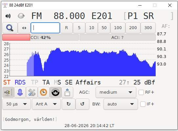The height and width of the screenshot is (131, 178).
Task: Enable the RF+ checkbox
Action: click(x=141, y=92)
